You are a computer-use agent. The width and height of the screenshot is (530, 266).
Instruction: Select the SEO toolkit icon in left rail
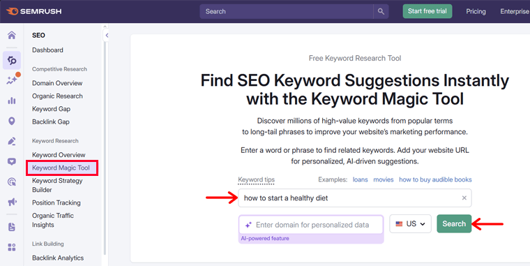tap(12, 61)
